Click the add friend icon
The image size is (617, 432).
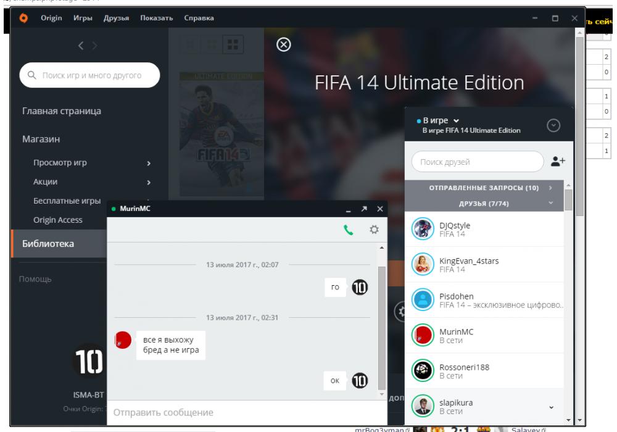558,161
